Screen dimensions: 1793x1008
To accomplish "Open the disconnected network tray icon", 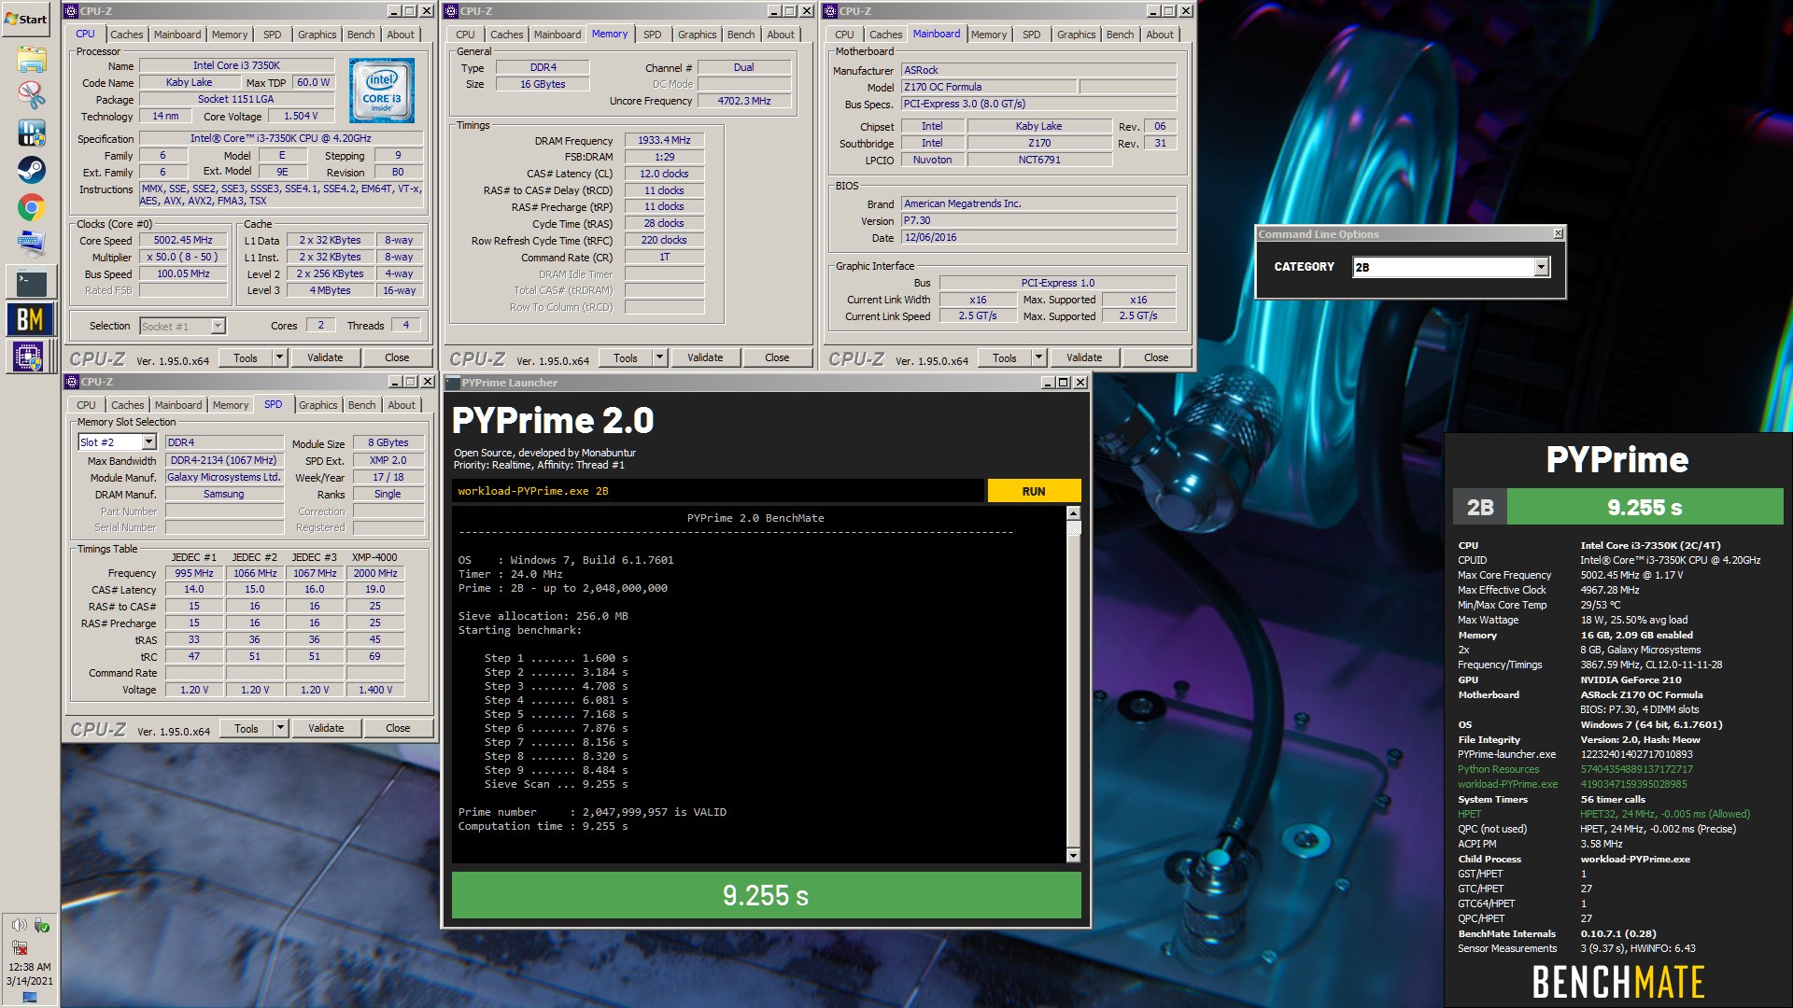I will (x=19, y=947).
